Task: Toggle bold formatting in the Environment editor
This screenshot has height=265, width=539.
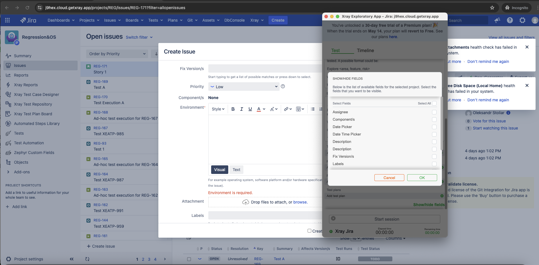Action: pos(233,109)
